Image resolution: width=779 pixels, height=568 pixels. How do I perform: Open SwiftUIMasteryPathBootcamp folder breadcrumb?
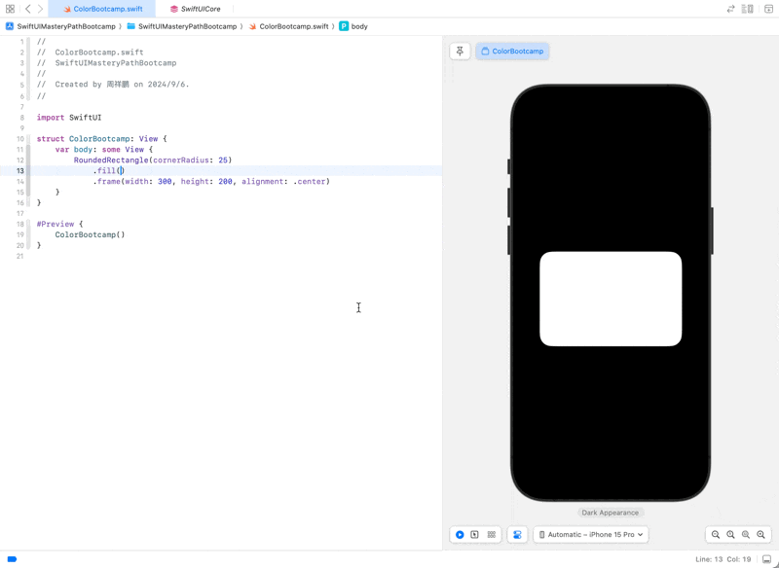point(182,26)
